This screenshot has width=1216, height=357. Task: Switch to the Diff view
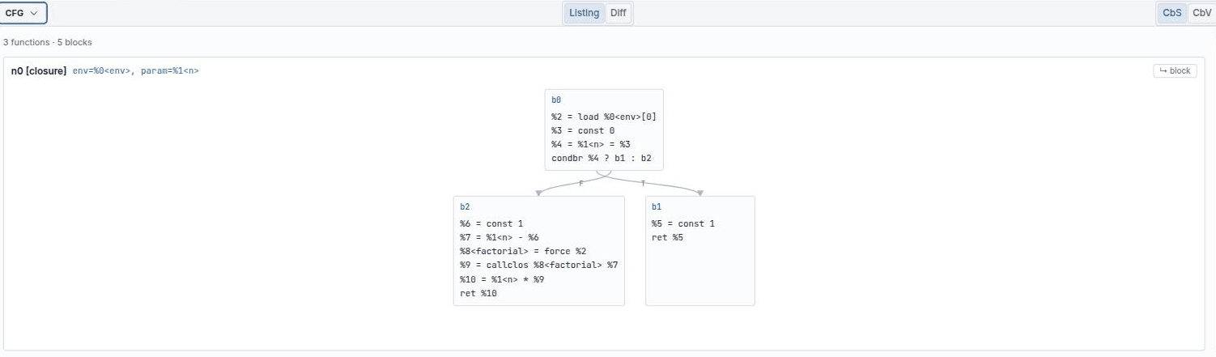pos(618,13)
